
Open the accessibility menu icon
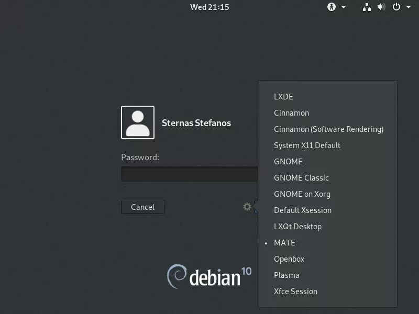(x=331, y=7)
